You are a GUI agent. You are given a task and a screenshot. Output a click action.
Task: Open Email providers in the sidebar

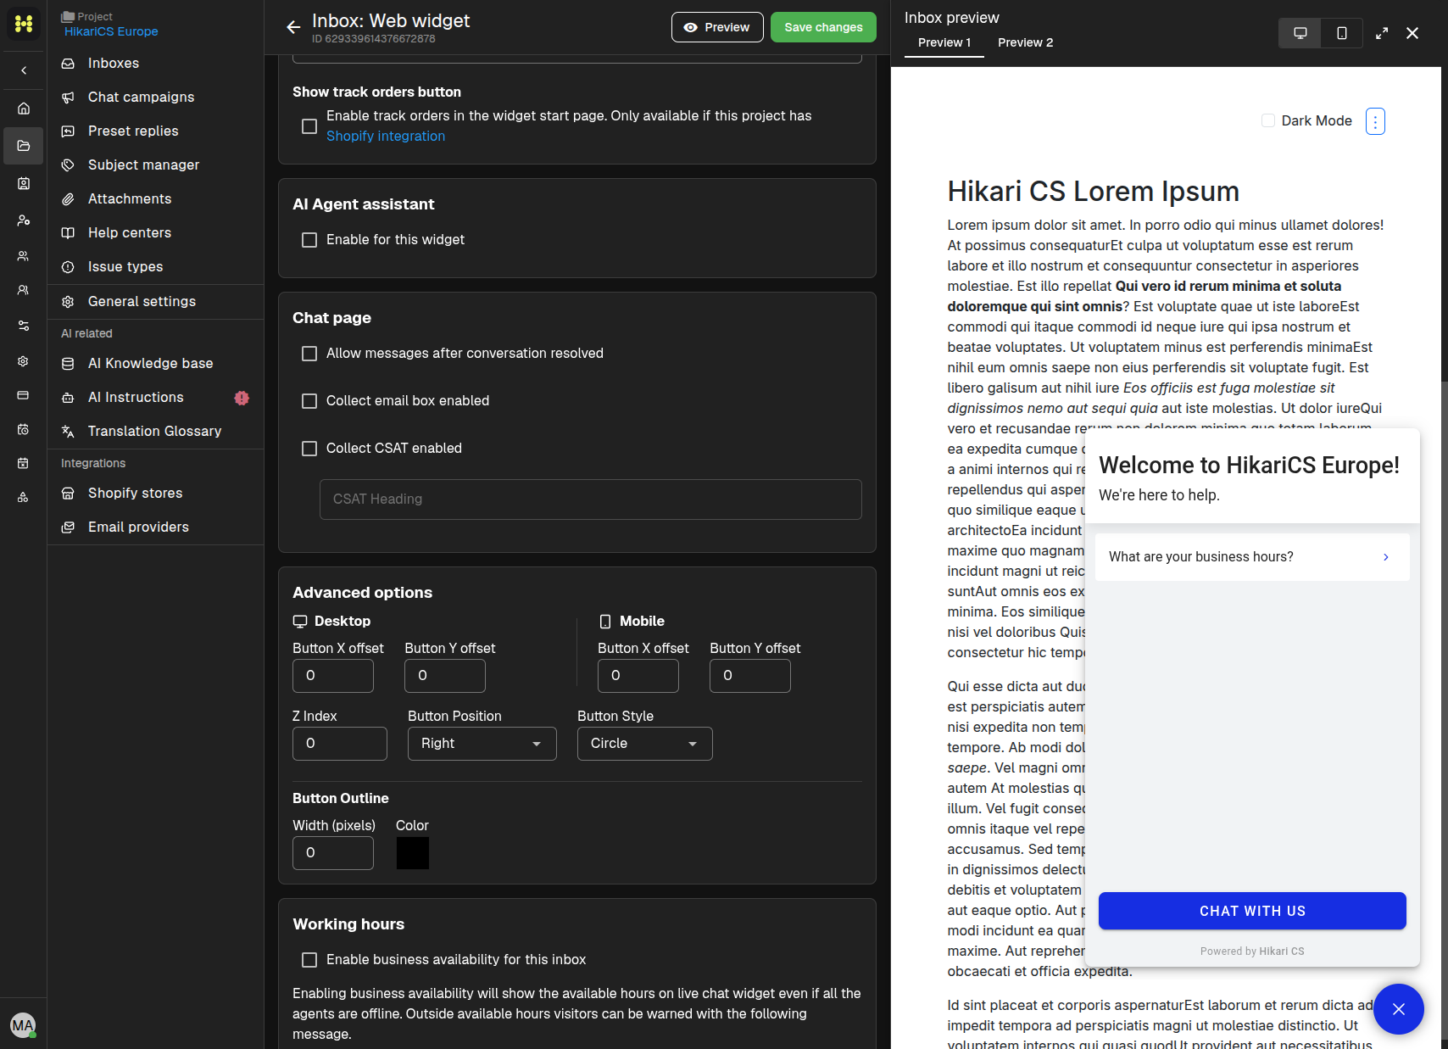[156, 527]
